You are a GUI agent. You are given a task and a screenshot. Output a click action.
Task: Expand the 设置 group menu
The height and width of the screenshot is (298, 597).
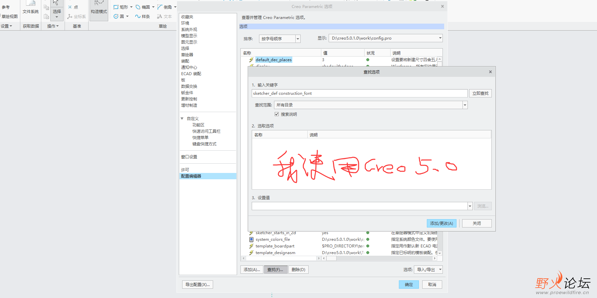point(6,26)
